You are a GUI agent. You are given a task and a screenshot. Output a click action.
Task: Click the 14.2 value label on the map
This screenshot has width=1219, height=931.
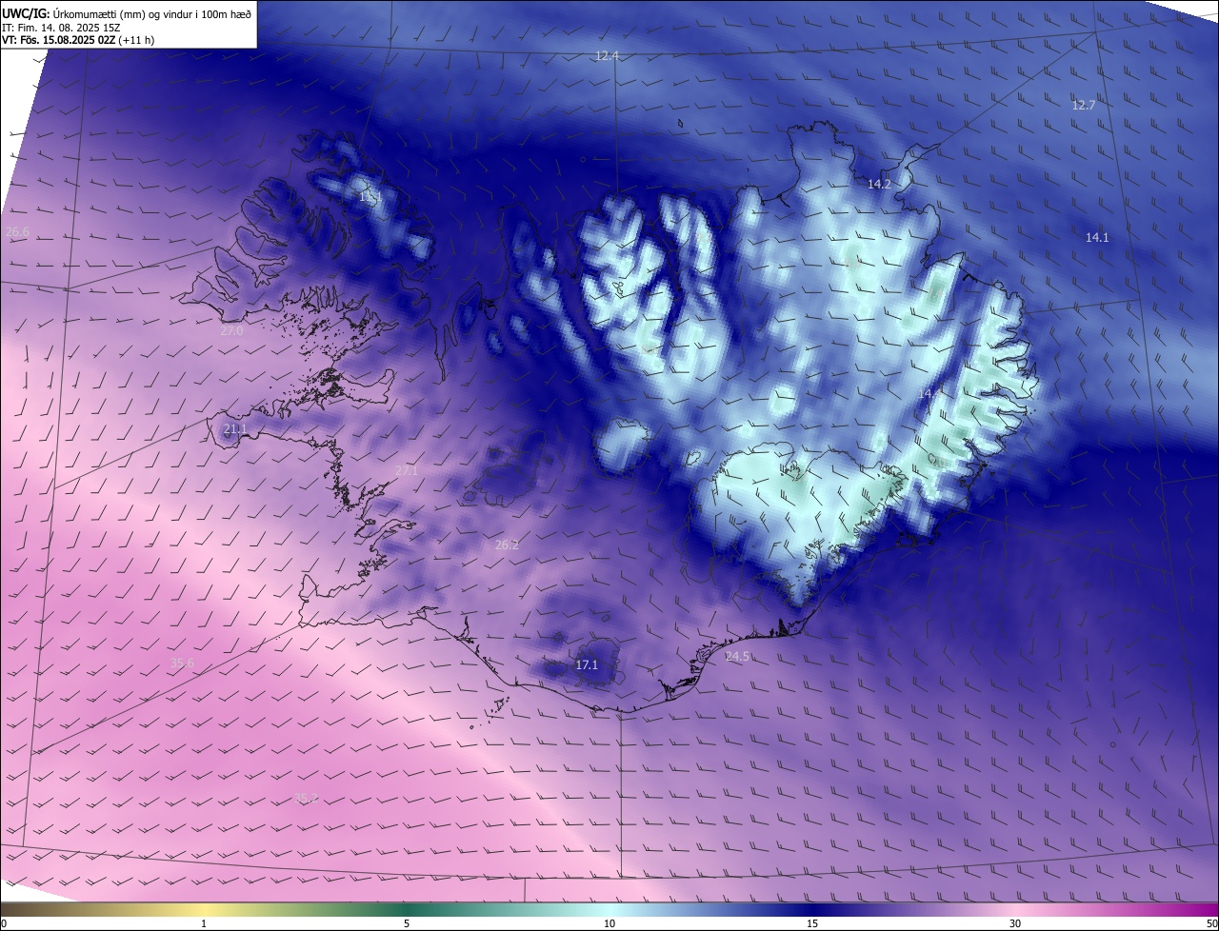click(x=879, y=184)
